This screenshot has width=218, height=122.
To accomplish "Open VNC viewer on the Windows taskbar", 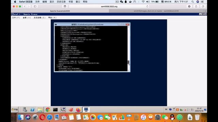I will (x=63, y=110).
